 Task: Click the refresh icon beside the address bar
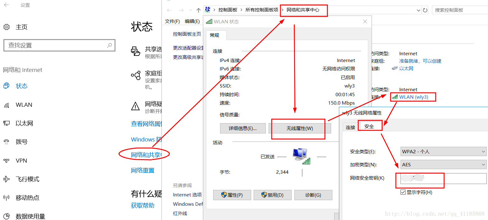tap(425, 10)
